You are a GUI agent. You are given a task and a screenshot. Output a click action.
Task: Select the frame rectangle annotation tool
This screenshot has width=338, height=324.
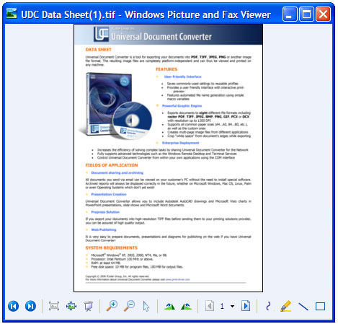pyautogui.click(x=320, y=306)
